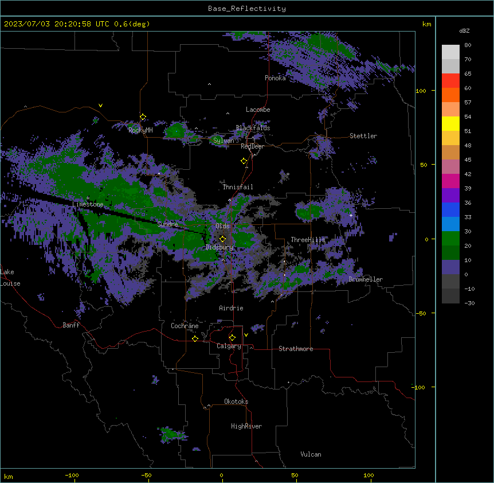Select the 0 dBZ slate purple swatch
The height and width of the screenshot is (483, 494).
click(x=450, y=267)
